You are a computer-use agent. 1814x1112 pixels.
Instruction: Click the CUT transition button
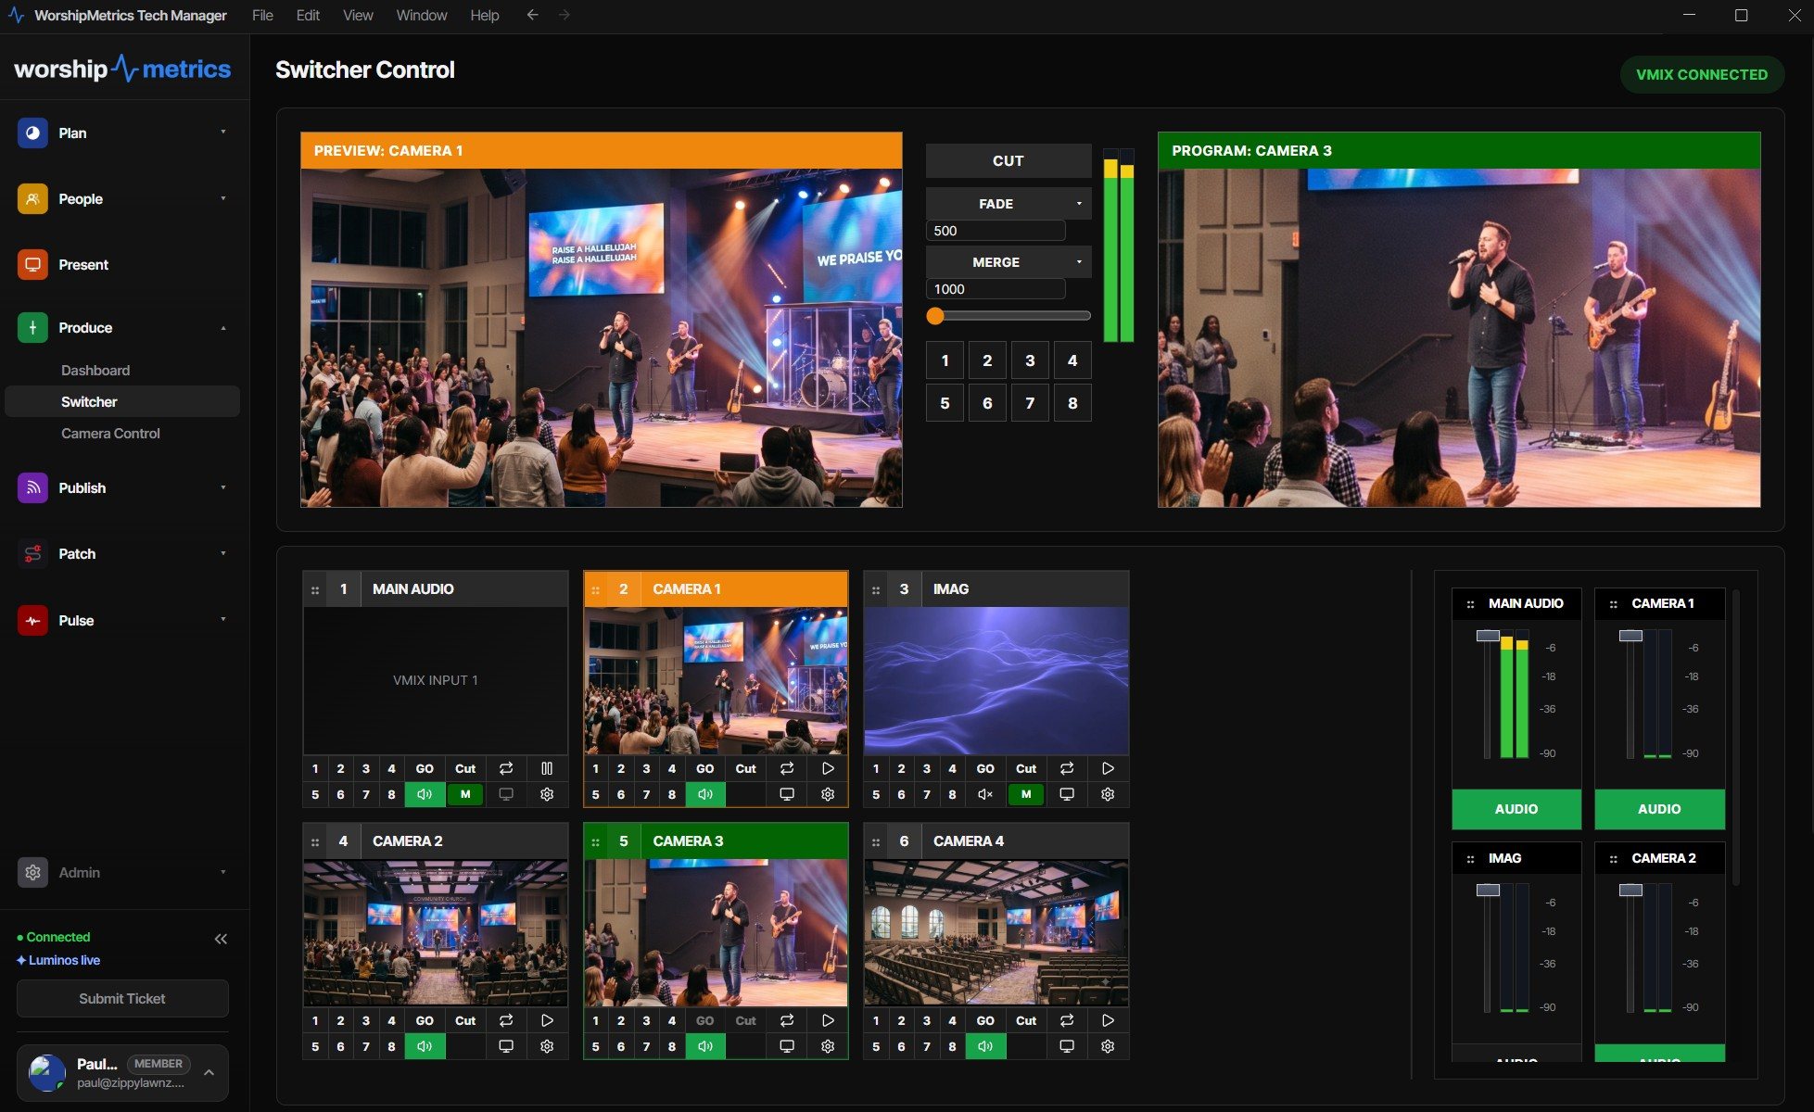(x=1008, y=161)
